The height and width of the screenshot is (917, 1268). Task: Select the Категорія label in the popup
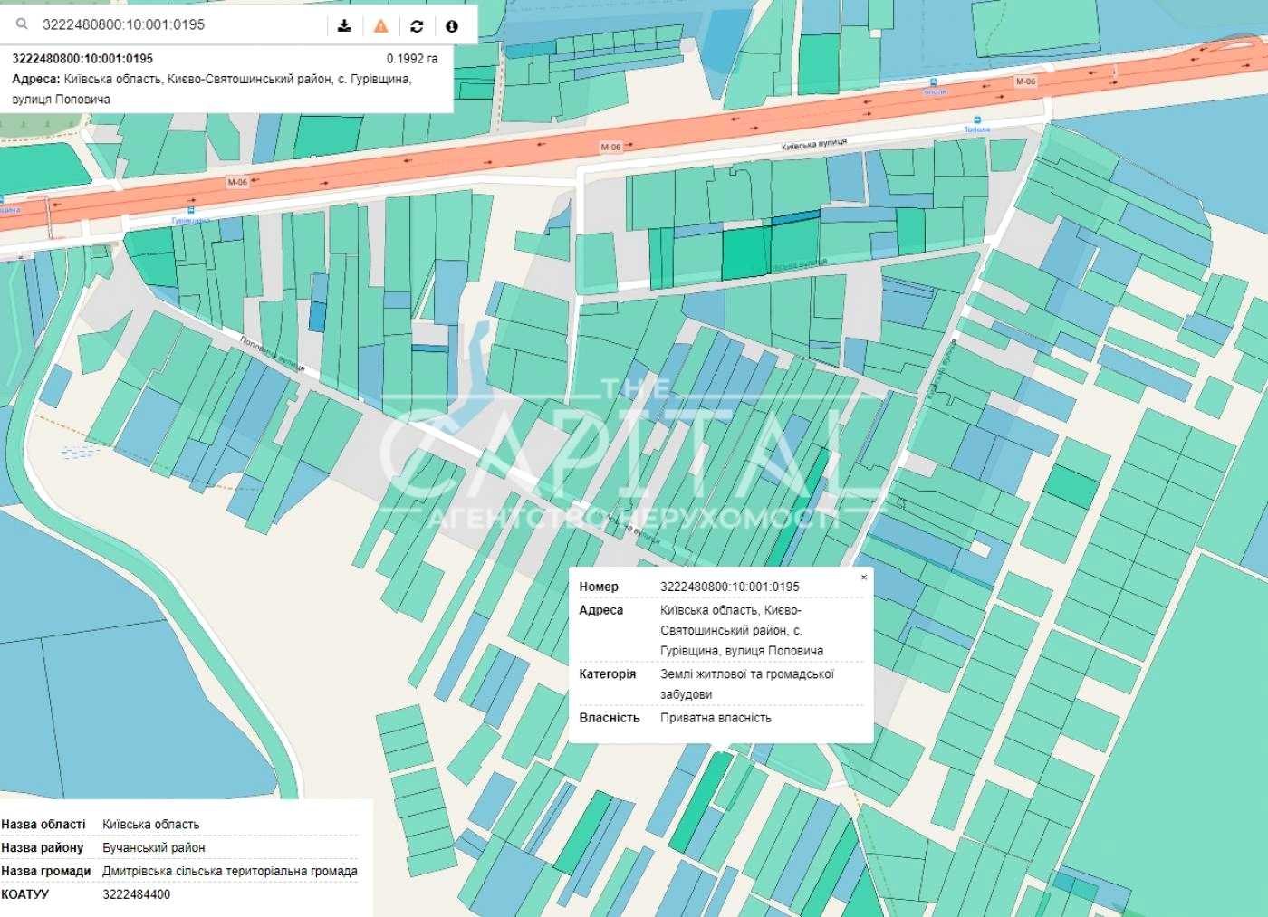click(x=608, y=674)
